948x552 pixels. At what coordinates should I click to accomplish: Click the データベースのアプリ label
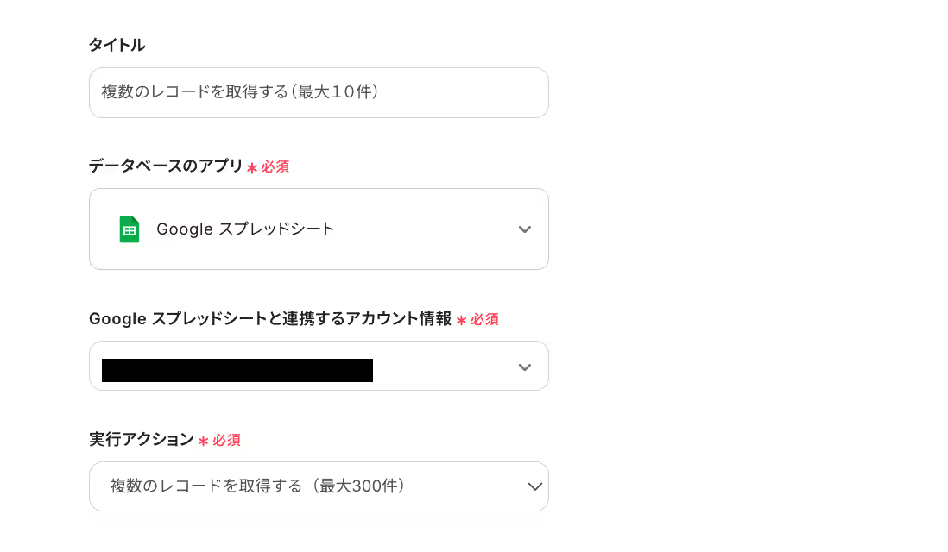[166, 166]
